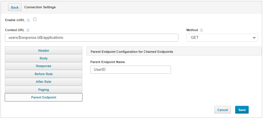Image resolution: width=263 pixels, height=119 pixels.
Task: Open the Body tab
Action: point(44,58)
